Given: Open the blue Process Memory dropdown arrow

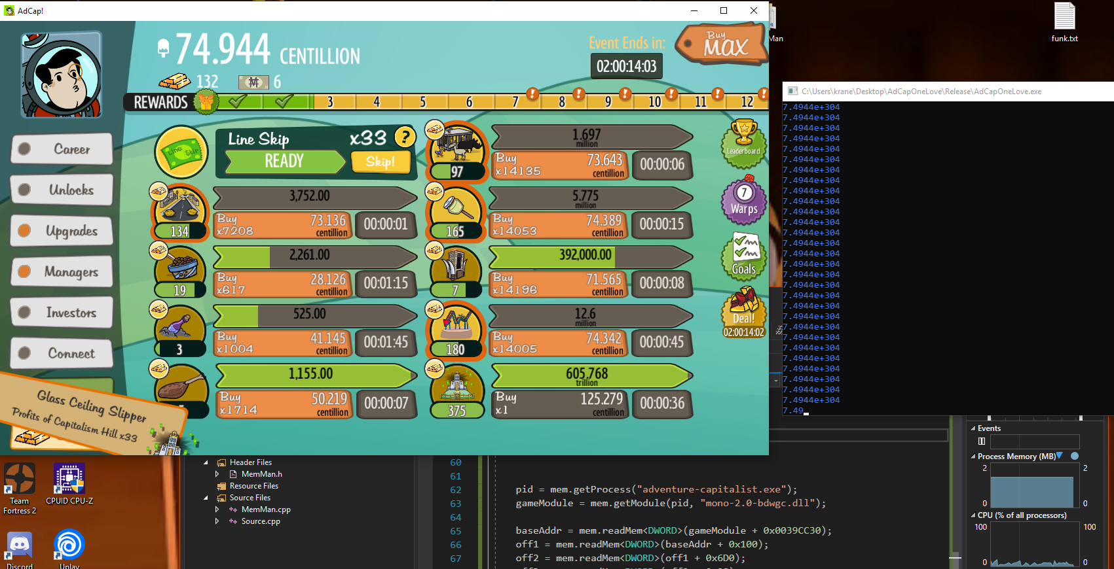Looking at the screenshot, I should coord(1060,456).
